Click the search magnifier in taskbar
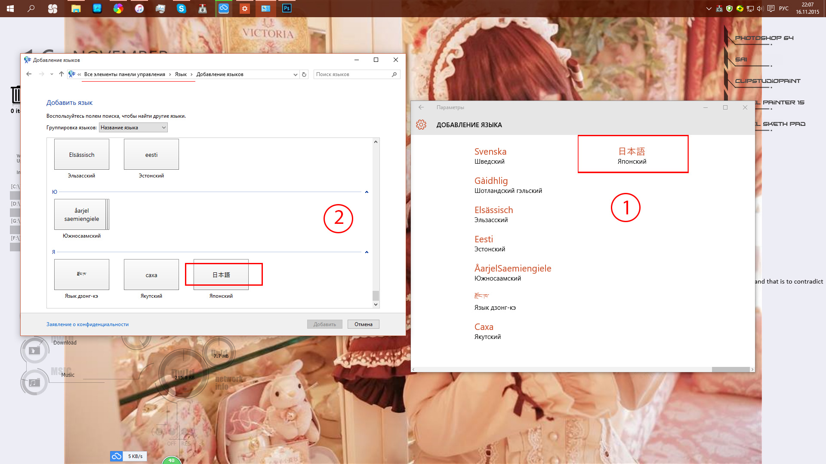The height and width of the screenshot is (464, 826). click(x=31, y=8)
